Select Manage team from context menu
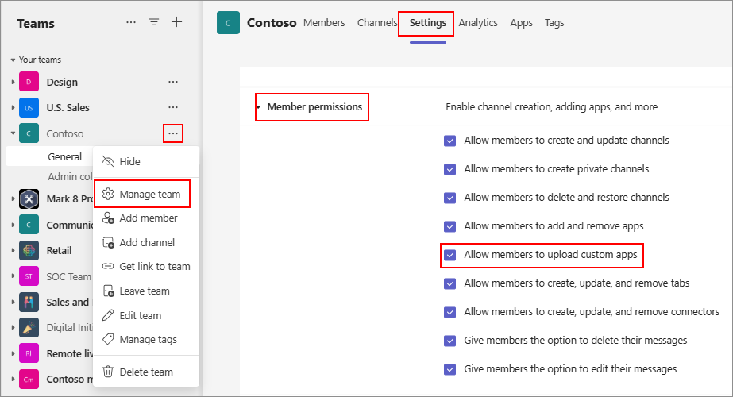733x397 pixels. 149,194
